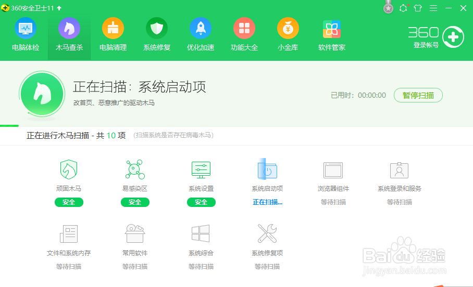Open the 功能大全 grid icon
Image resolution: width=473 pixels, height=287 pixels.
[x=244, y=28]
